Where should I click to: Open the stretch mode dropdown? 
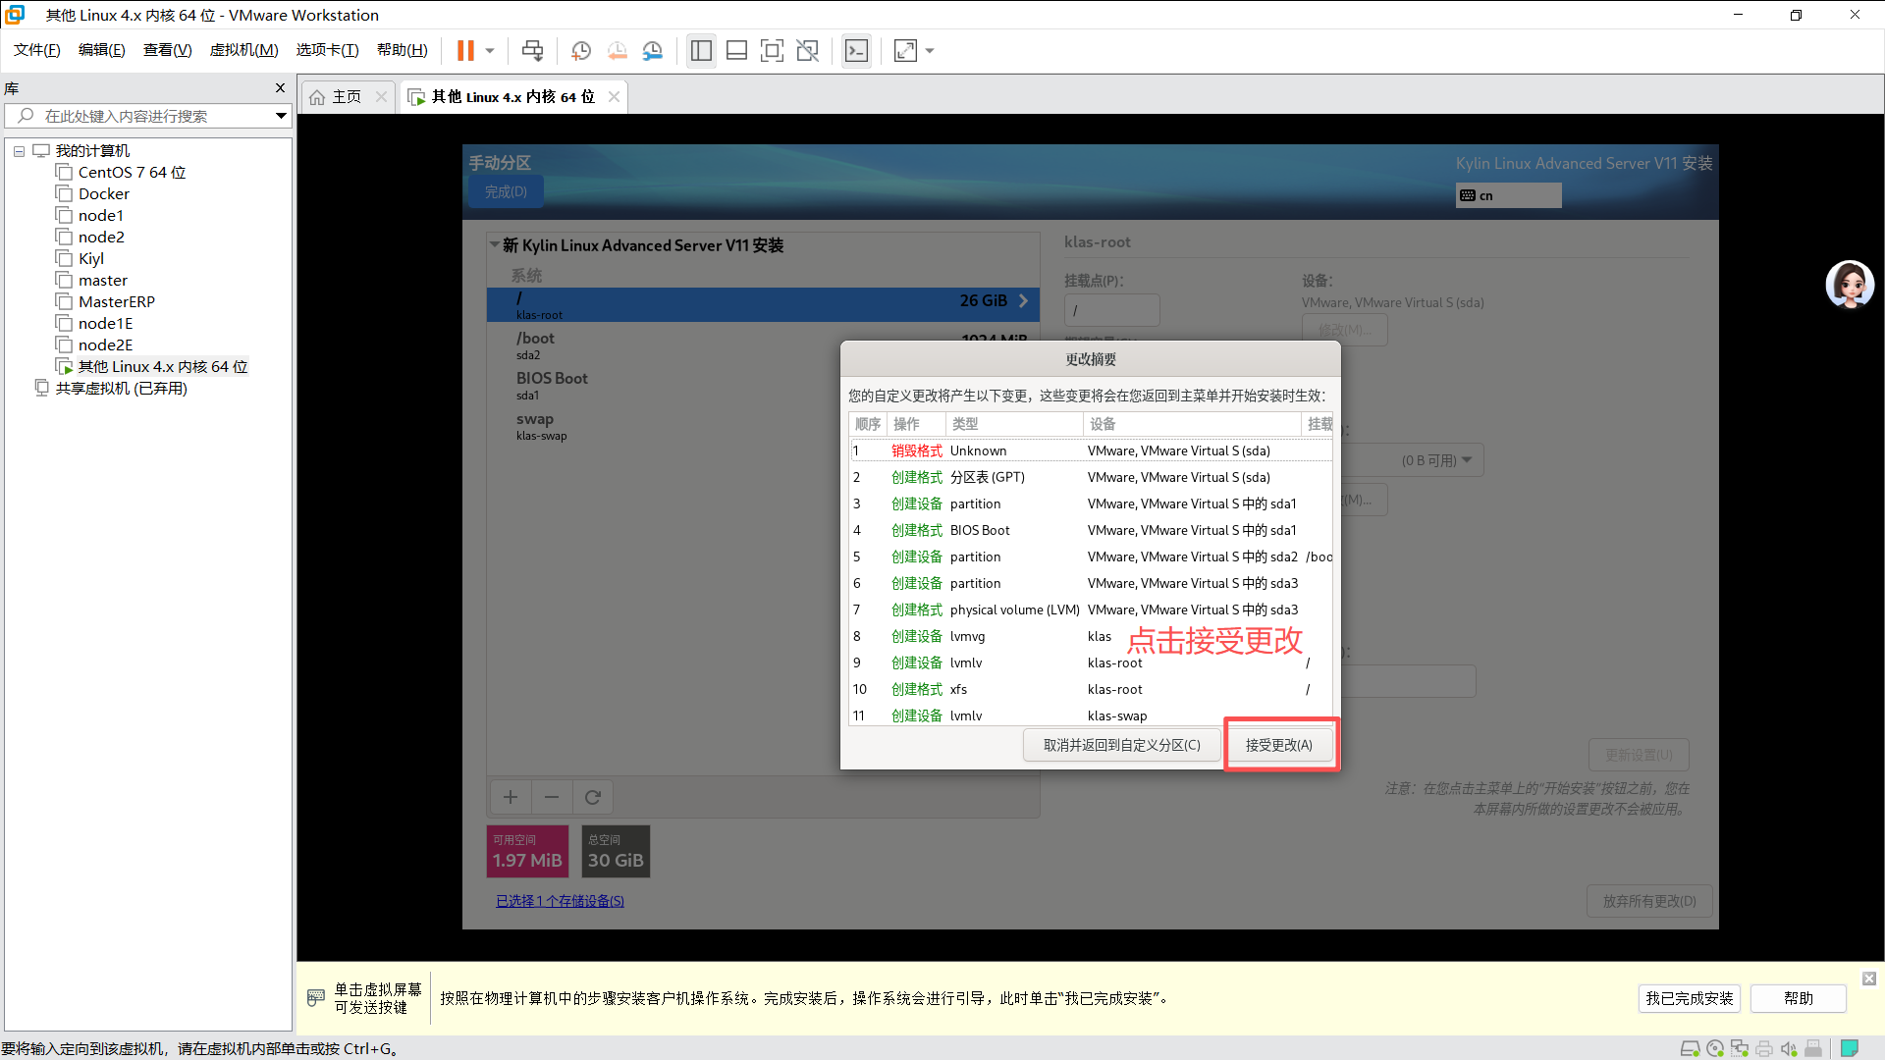(929, 50)
